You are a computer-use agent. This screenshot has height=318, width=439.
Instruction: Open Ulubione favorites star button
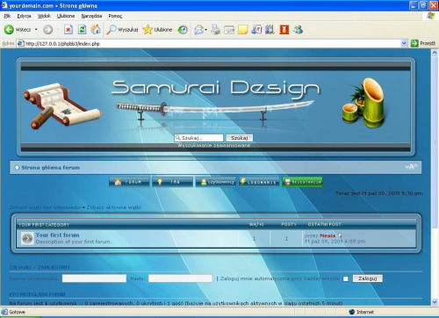coord(158,30)
